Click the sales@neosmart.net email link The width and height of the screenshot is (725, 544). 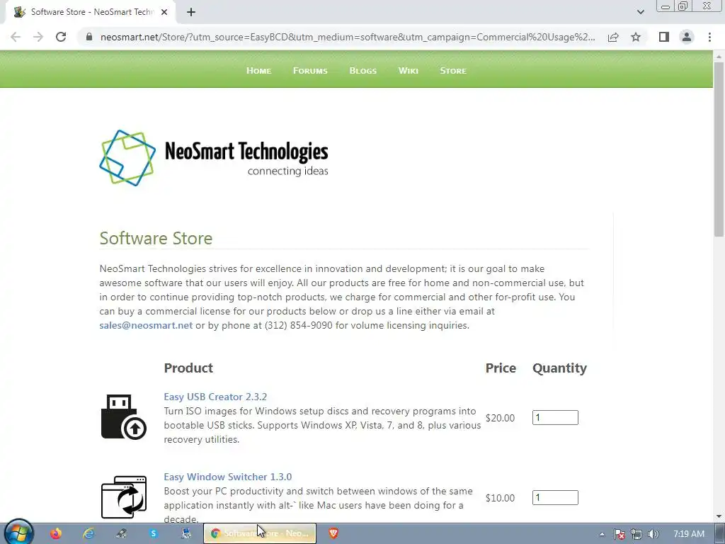coord(146,325)
